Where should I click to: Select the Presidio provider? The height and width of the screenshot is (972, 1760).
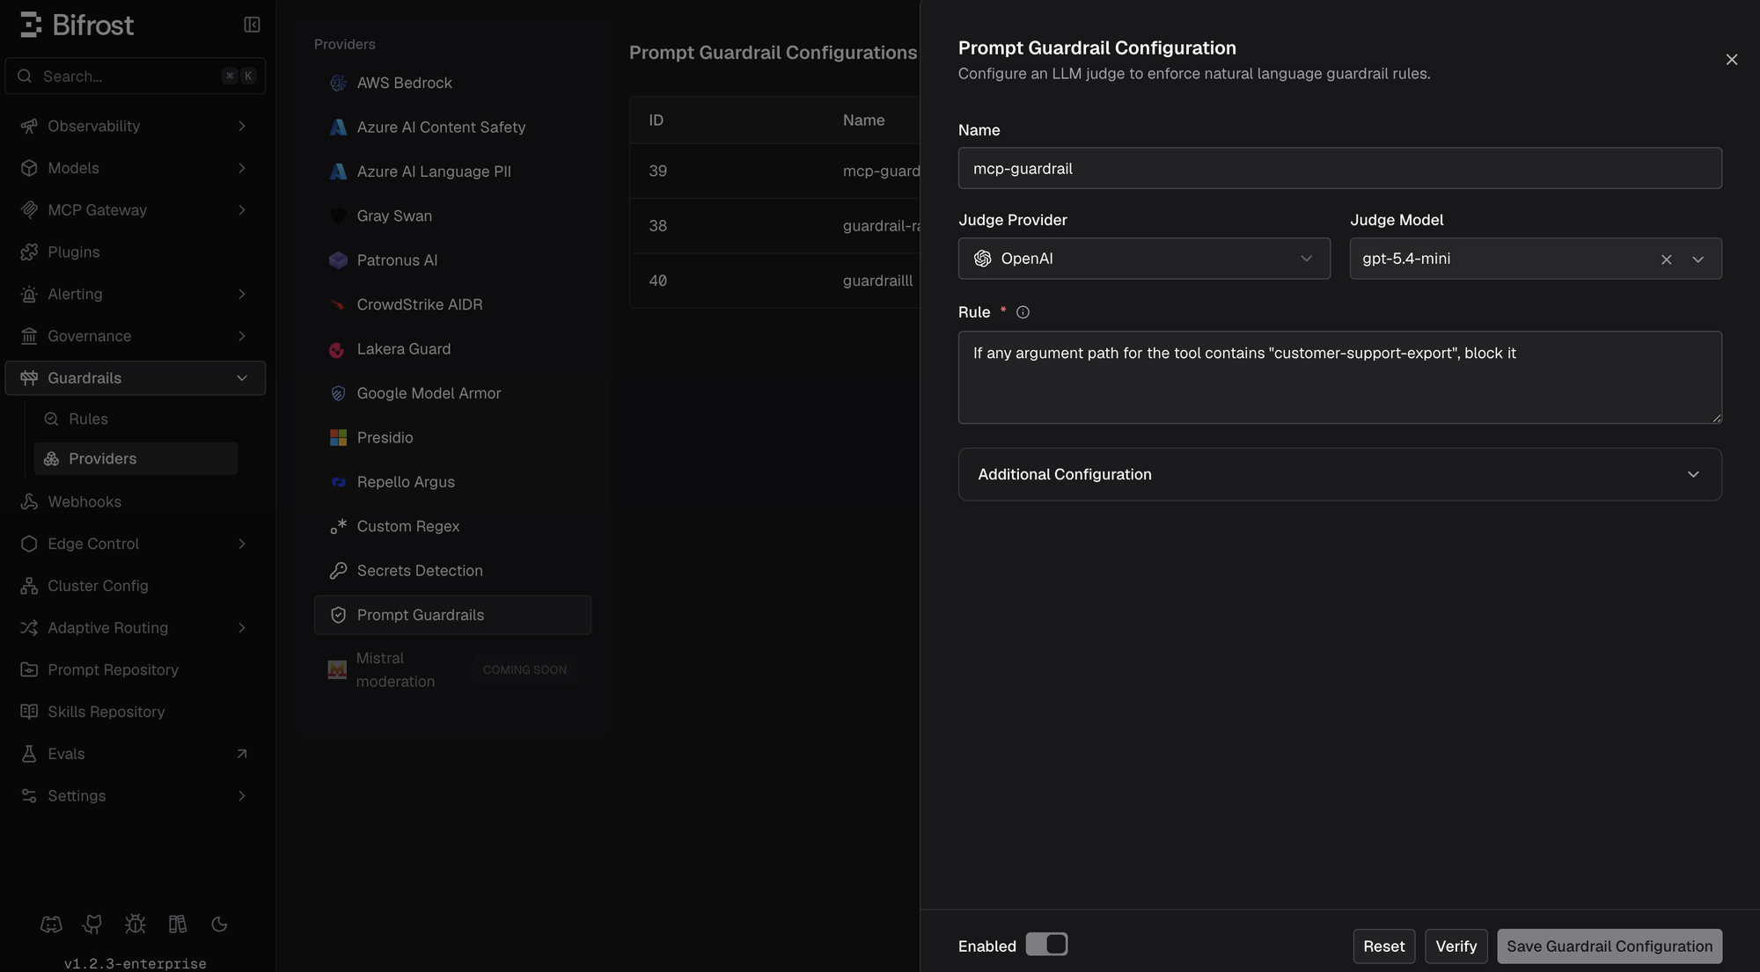click(452, 437)
